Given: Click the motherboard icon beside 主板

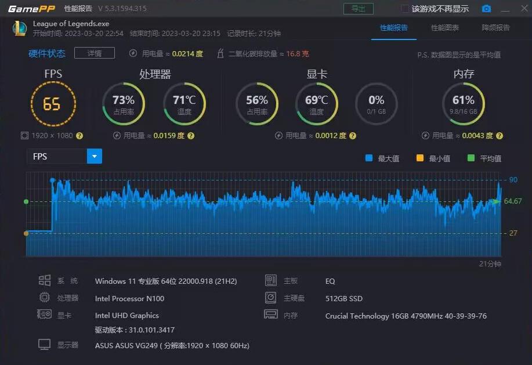Looking at the screenshot, I should point(270,280).
